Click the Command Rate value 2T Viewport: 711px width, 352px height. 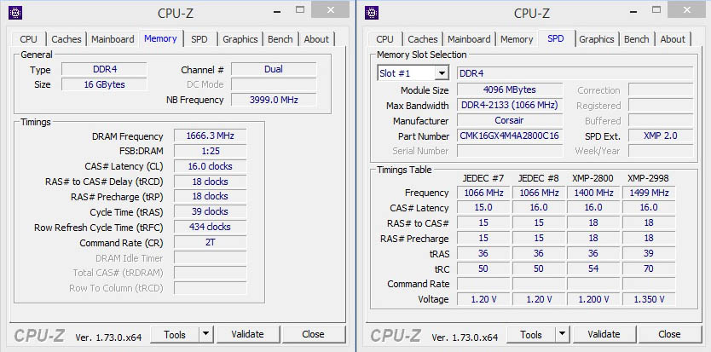[x=210, y=242]
